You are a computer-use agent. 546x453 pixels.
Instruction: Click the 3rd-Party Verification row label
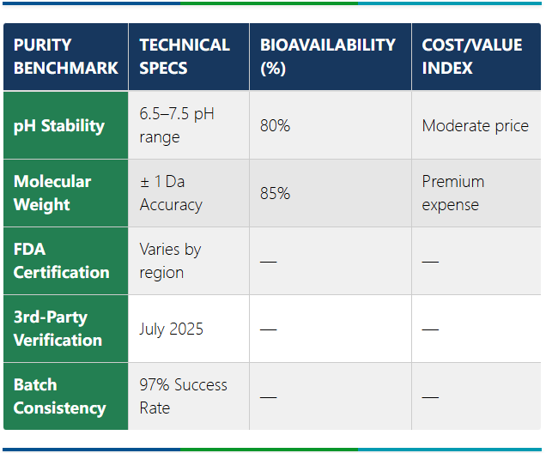(58, 329)
